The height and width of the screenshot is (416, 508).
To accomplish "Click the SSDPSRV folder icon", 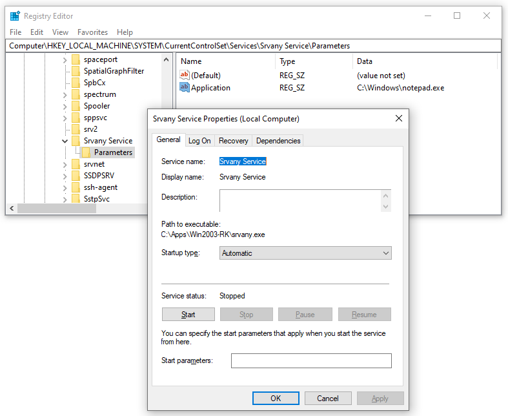I will pyautogui.click(x=76, y=176).
